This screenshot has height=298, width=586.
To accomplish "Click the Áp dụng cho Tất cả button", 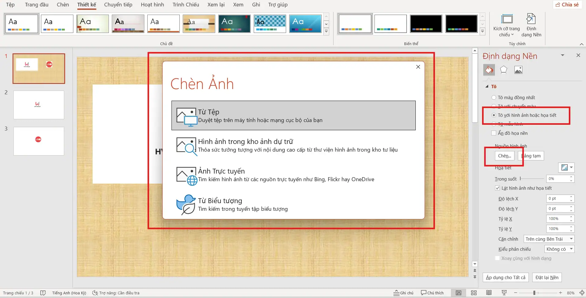I will tap(505, 277).
